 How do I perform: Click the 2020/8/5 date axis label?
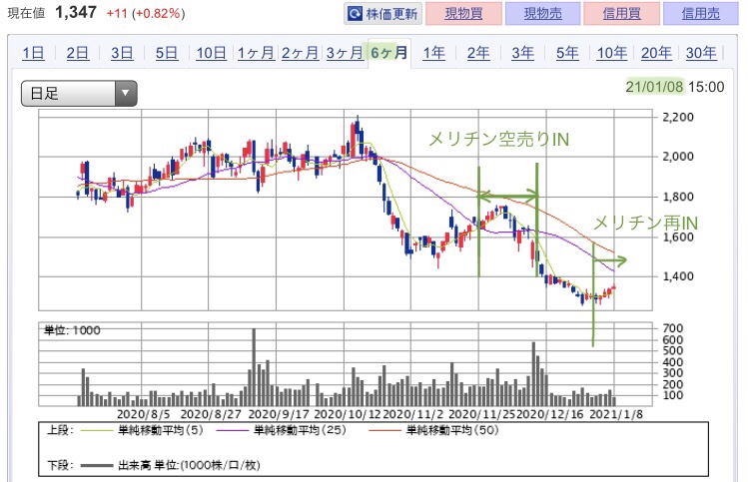pyautogui.click(x=143, y=414)
